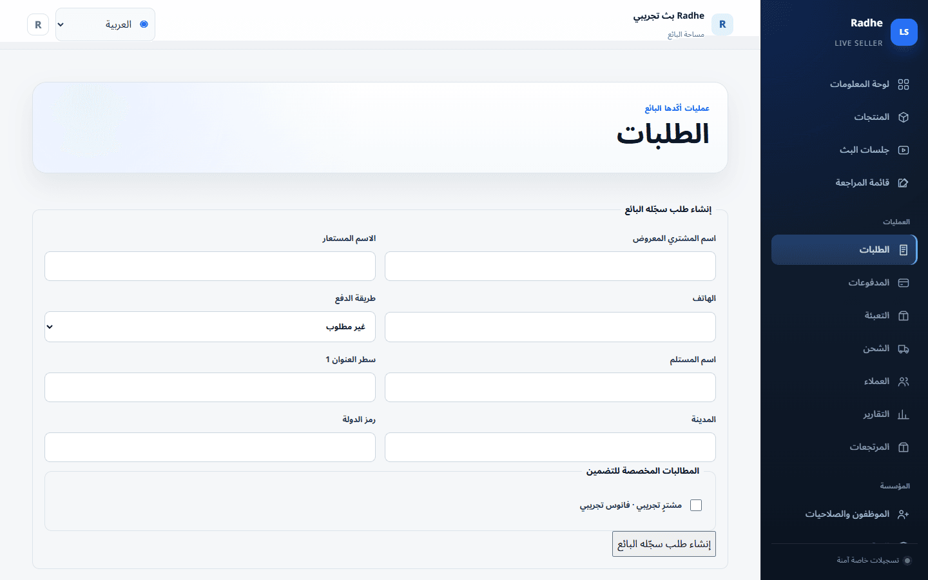The image size is (928, 580).
Task: Click the المدينة city input field
Action: pyautogui.click(x=550, y=447)
